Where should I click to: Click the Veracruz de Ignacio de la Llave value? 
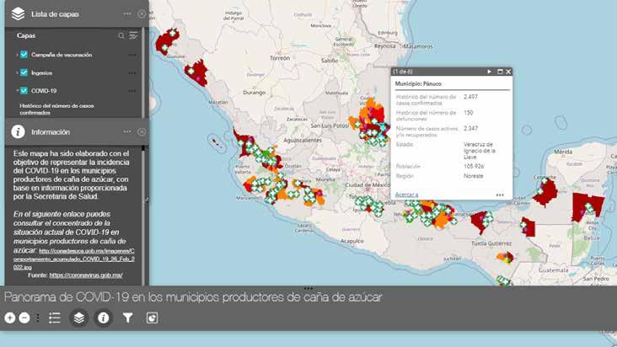(x=480, y=151)
